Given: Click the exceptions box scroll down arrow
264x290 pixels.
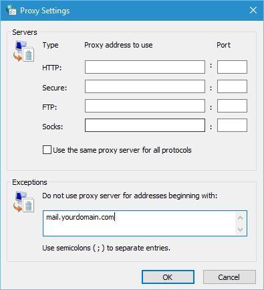Looking at the screenshot, I should 240,229.
